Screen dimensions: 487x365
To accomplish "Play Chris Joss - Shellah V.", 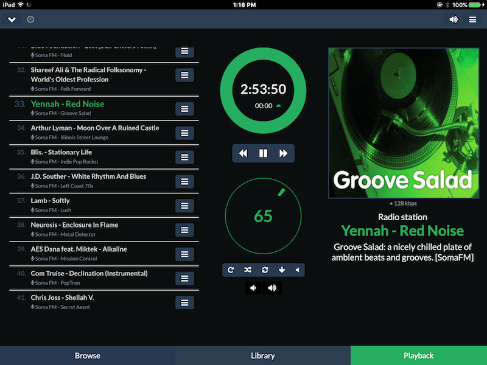I will tap(62, 297).
